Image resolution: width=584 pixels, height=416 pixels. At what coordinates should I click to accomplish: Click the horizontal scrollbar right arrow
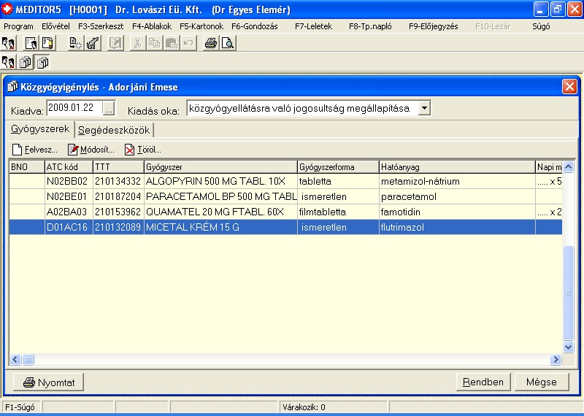pos(556,359)
